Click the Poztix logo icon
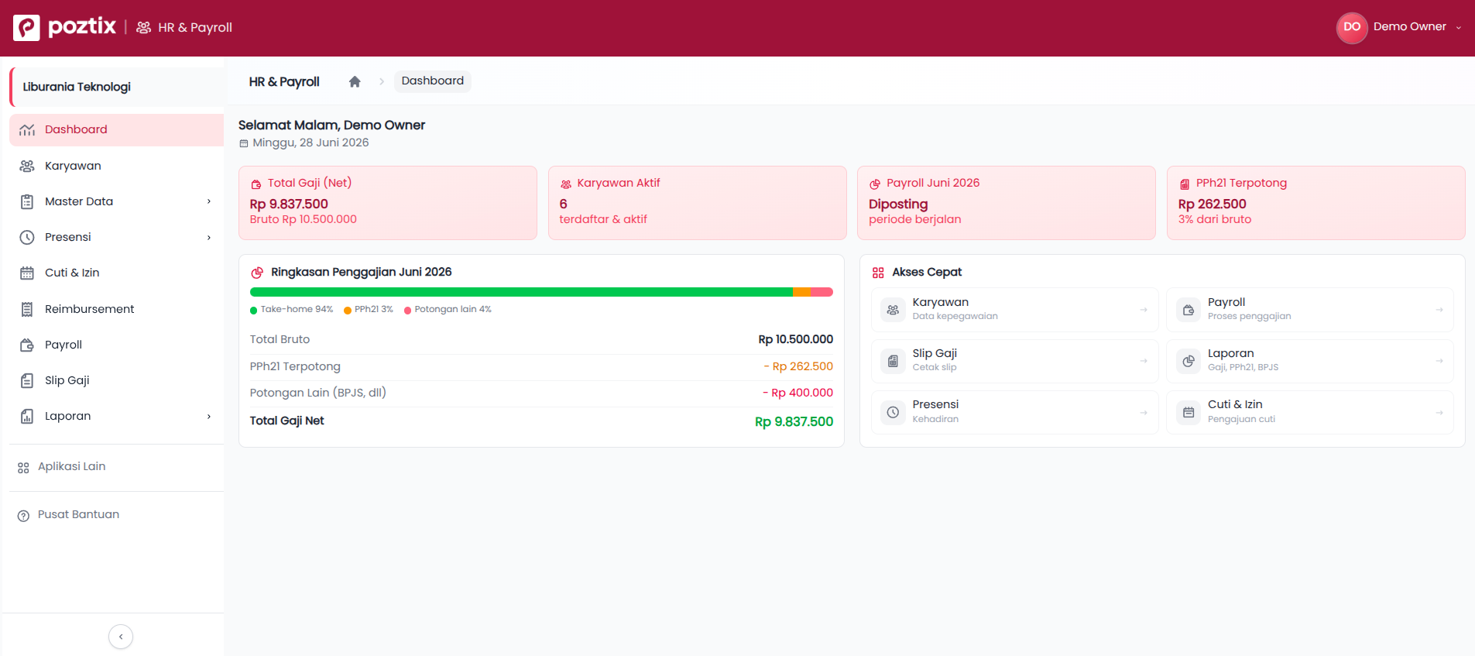The width and height of the screenshot is (1475, 656). pos(26,27)
